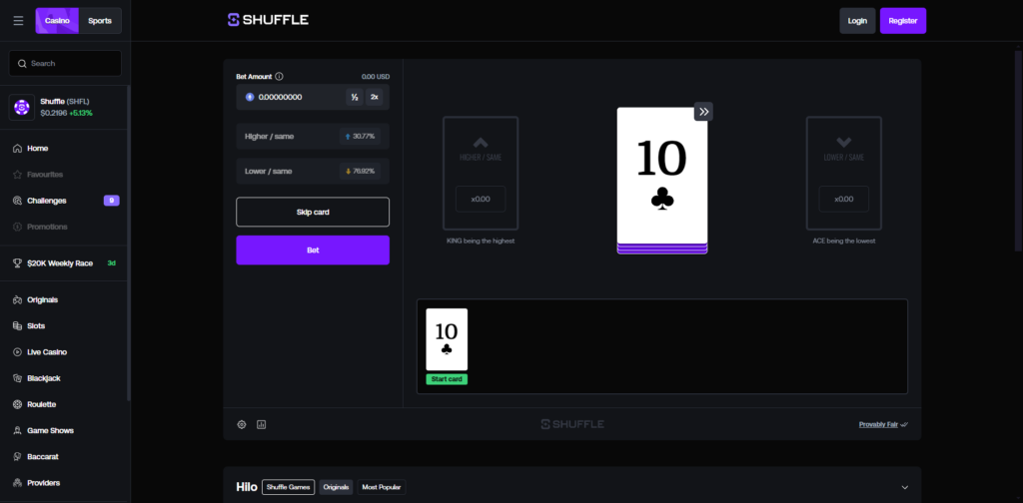Halve the bet with ½ button
Screen dimensions: 1023x503
click(x=355, y=97)
